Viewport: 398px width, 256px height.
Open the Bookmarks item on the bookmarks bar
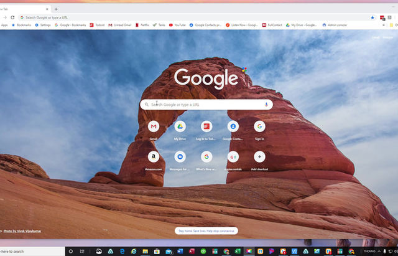[x=21, y=25]
